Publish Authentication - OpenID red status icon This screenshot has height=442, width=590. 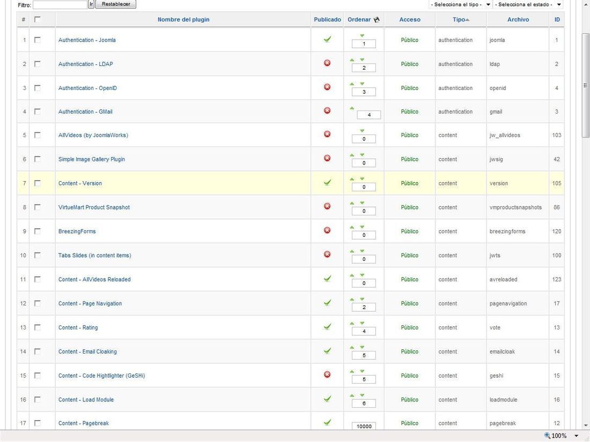click(327, 87)
